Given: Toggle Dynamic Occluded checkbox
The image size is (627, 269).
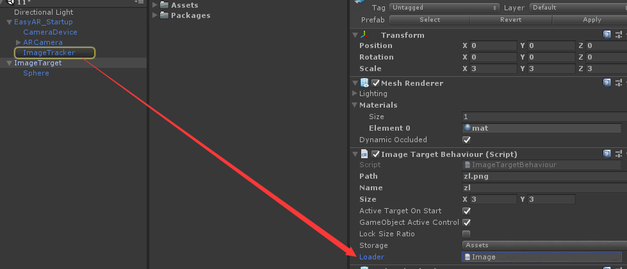Looking at the screenshot, I should 466,140.
